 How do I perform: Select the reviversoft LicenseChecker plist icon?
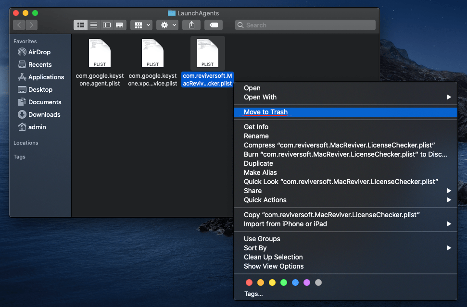coord(208,53)
